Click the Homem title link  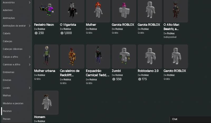point(40,117)
